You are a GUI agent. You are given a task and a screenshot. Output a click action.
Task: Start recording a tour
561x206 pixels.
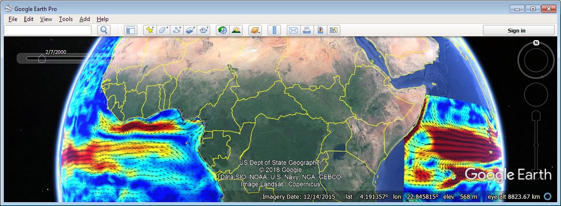[204, 30]
